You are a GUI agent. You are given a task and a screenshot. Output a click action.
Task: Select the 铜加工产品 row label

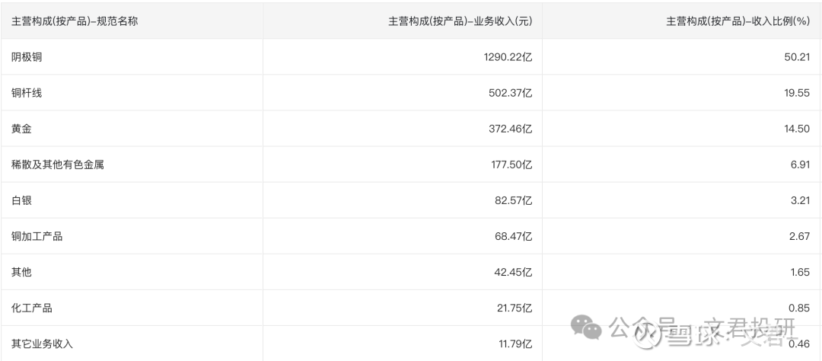[37, 236]
